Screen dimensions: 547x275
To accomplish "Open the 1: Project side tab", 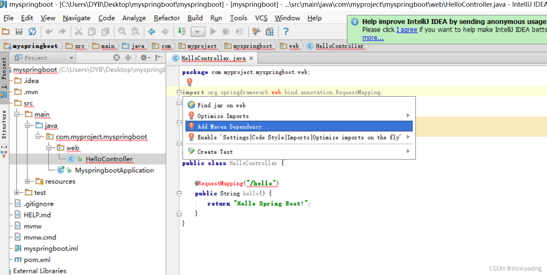I will pos(4,73).
